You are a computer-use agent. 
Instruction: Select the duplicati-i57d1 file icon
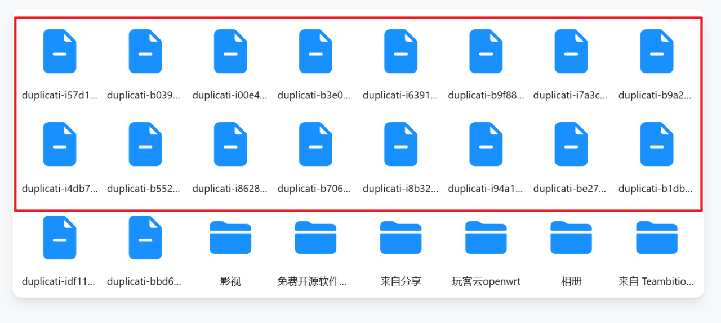pos(60,51)
